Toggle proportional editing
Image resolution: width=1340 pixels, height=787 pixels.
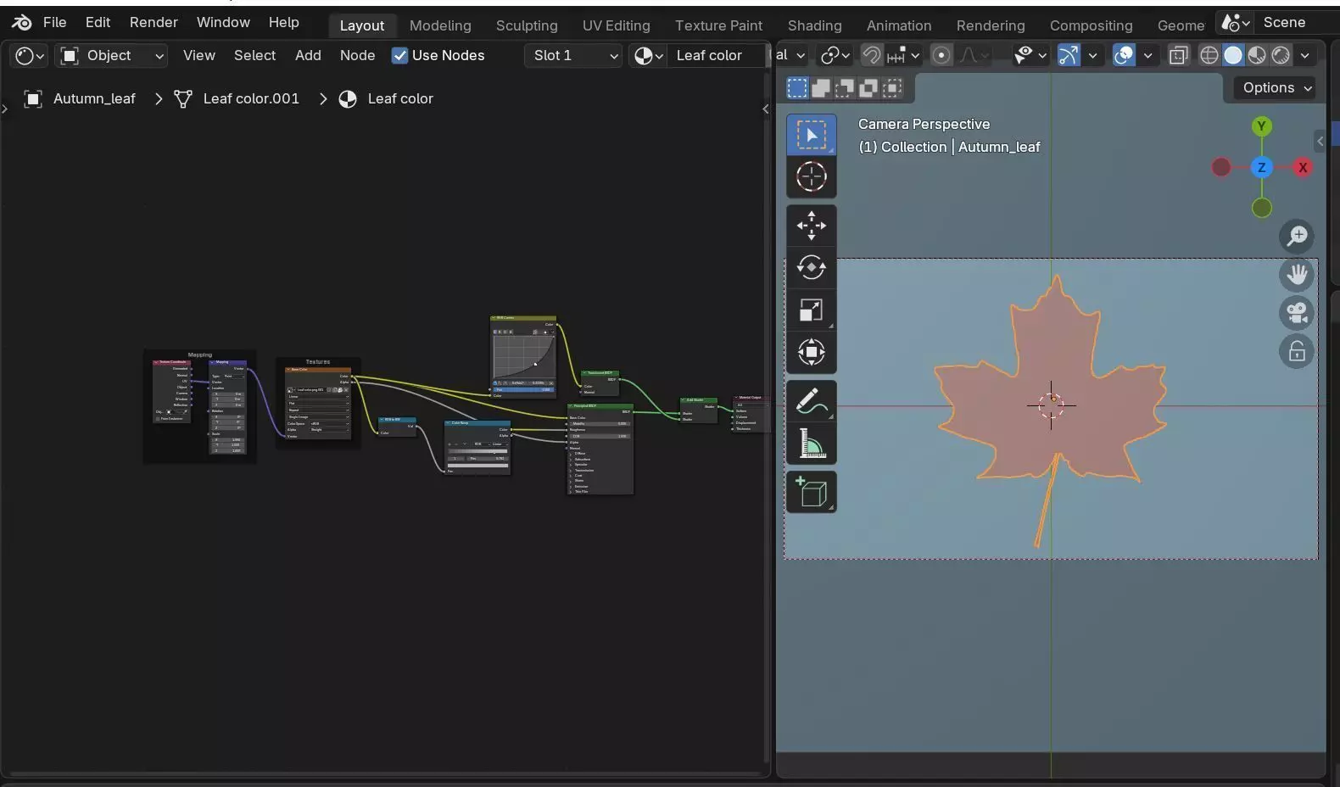tap(941, 56)
